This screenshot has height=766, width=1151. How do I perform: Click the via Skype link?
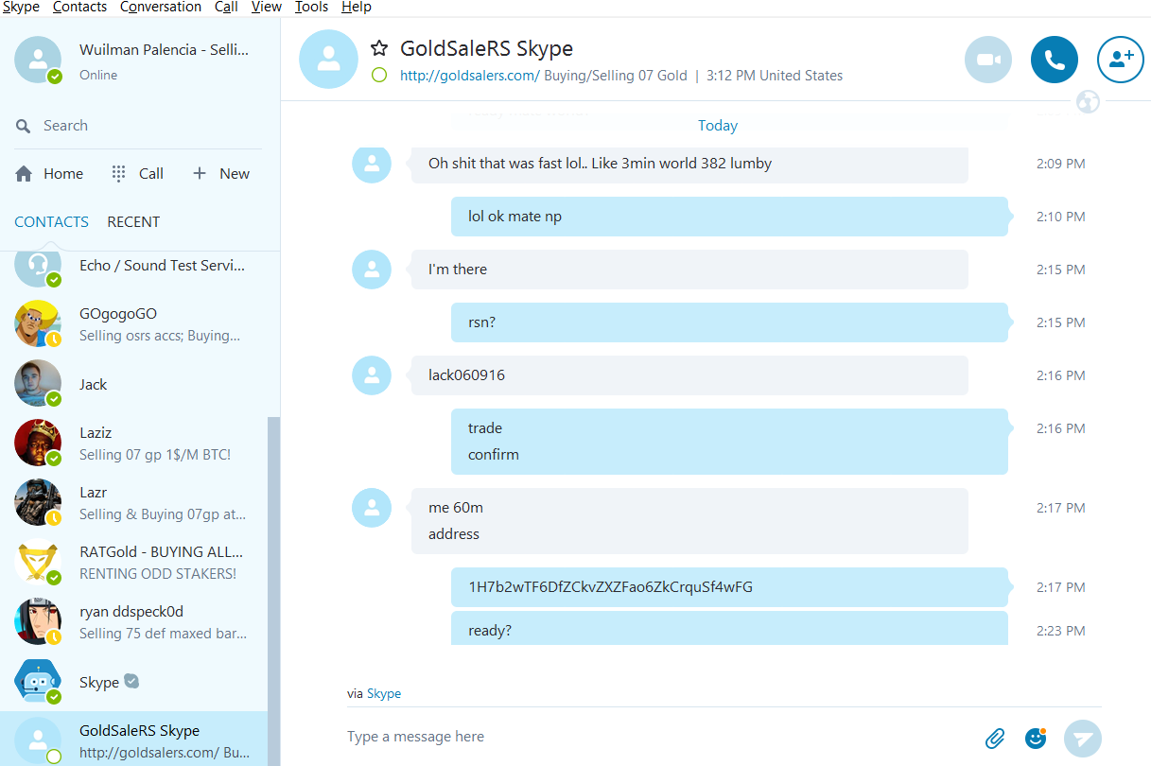384,694
